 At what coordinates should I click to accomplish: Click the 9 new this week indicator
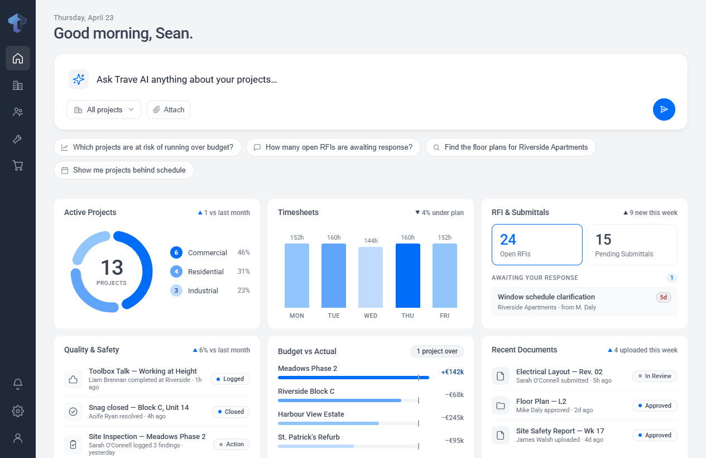650,213
